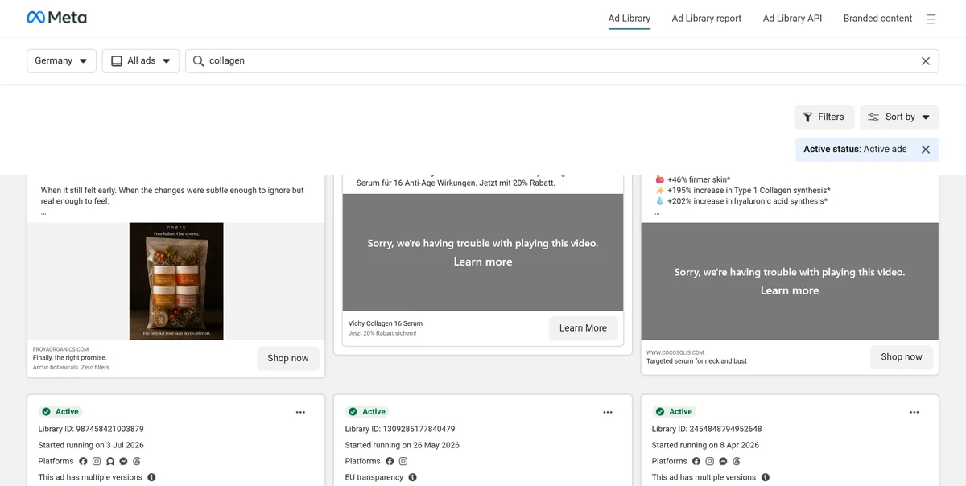Viewport: 966px width, 486px height.
Task: Click 'Started running on 26 May 2026'
Action: click(x=402, y=445)
